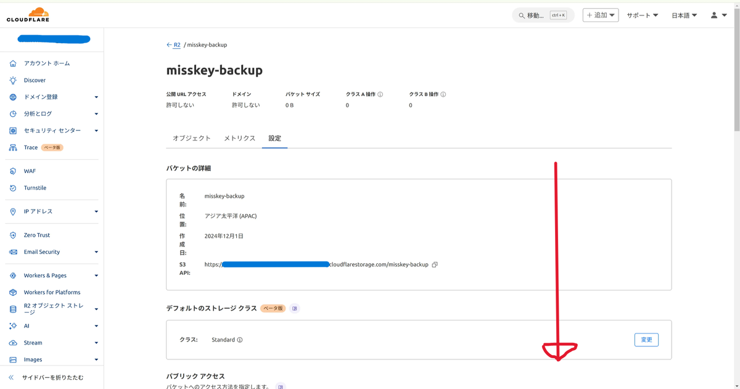Viewport: 740px width, 389px height.
Task: Click the 分析とログ chart icon
Action: [x=13, y=114]
